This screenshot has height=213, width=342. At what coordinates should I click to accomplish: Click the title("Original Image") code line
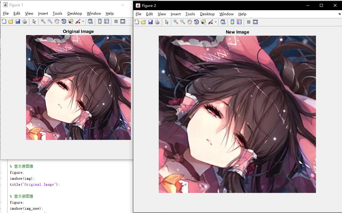tap(35, 185)
